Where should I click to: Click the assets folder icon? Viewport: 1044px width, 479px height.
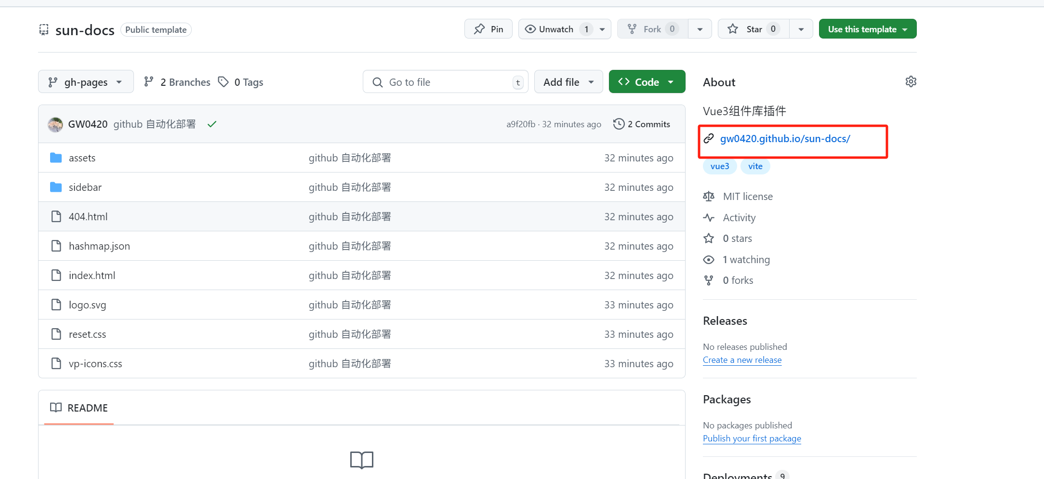56,158
